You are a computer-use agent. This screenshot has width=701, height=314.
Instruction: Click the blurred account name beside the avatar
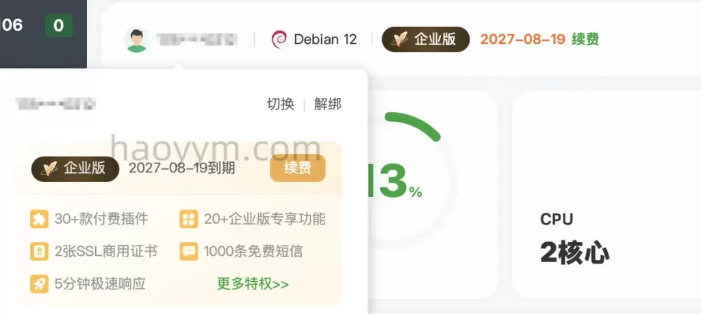coord(196,40)
